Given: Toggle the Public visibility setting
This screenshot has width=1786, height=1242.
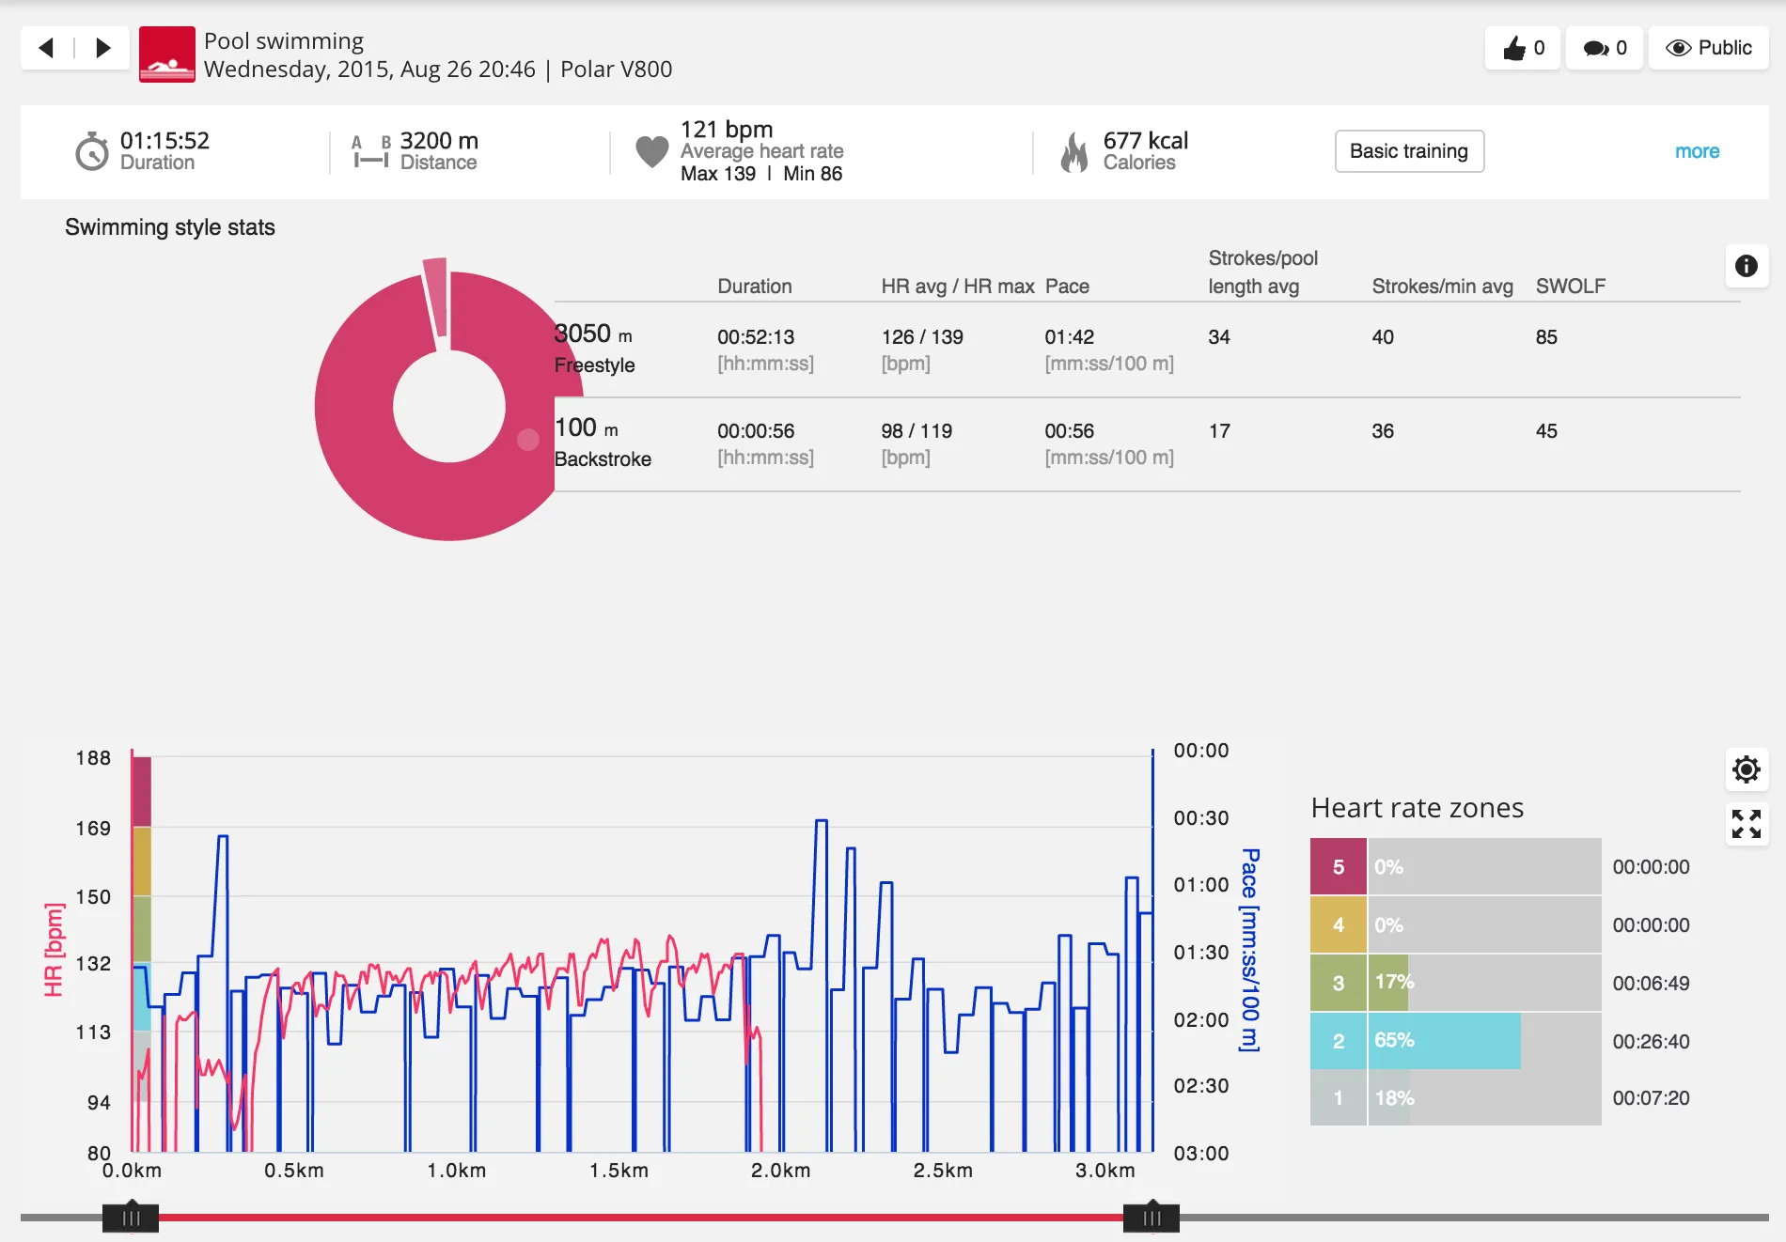Looking at the screenshot, I should (x=1708, y=48).
